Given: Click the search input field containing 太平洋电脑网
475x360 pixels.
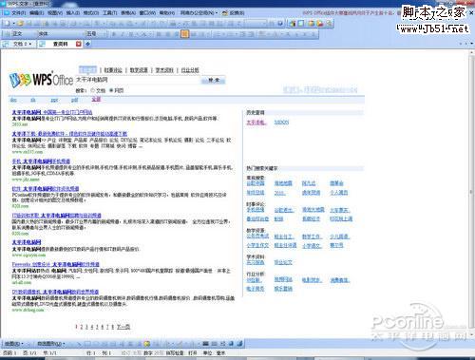Looking at the screenshot, I should [138, 80].
